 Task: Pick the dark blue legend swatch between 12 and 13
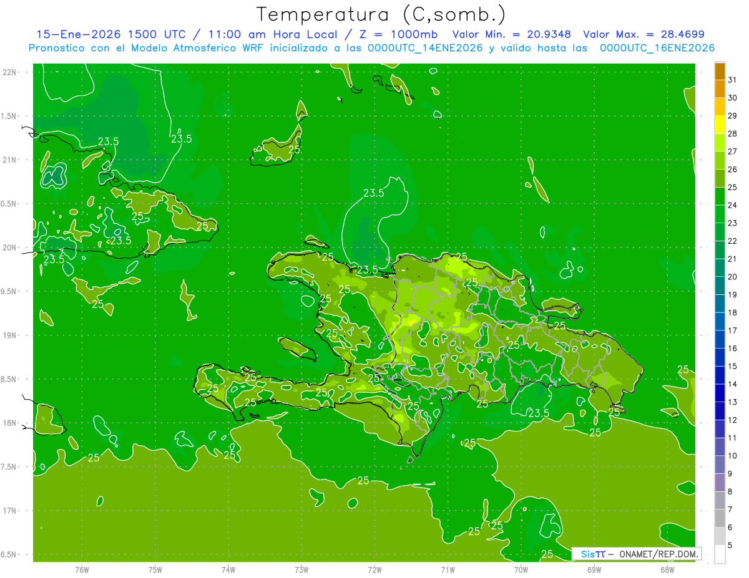(x=720, y=411)
